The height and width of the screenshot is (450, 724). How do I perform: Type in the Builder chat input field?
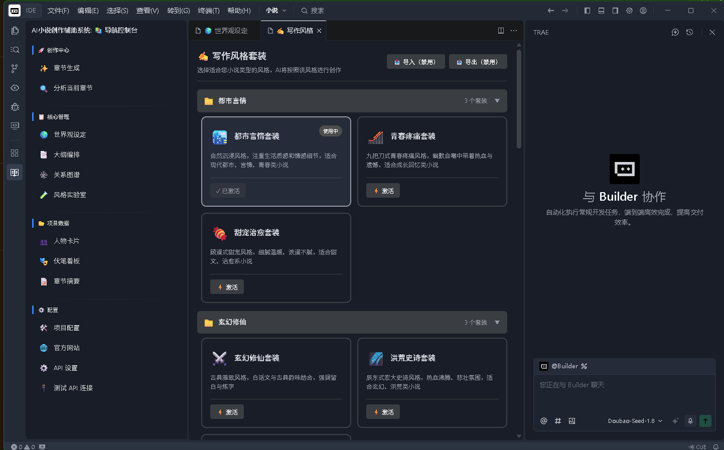624,394
